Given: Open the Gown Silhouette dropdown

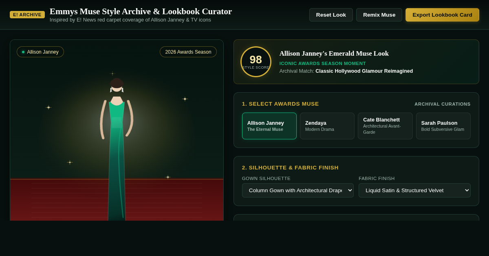Looking at the screenshot, I should click(298, 190).
